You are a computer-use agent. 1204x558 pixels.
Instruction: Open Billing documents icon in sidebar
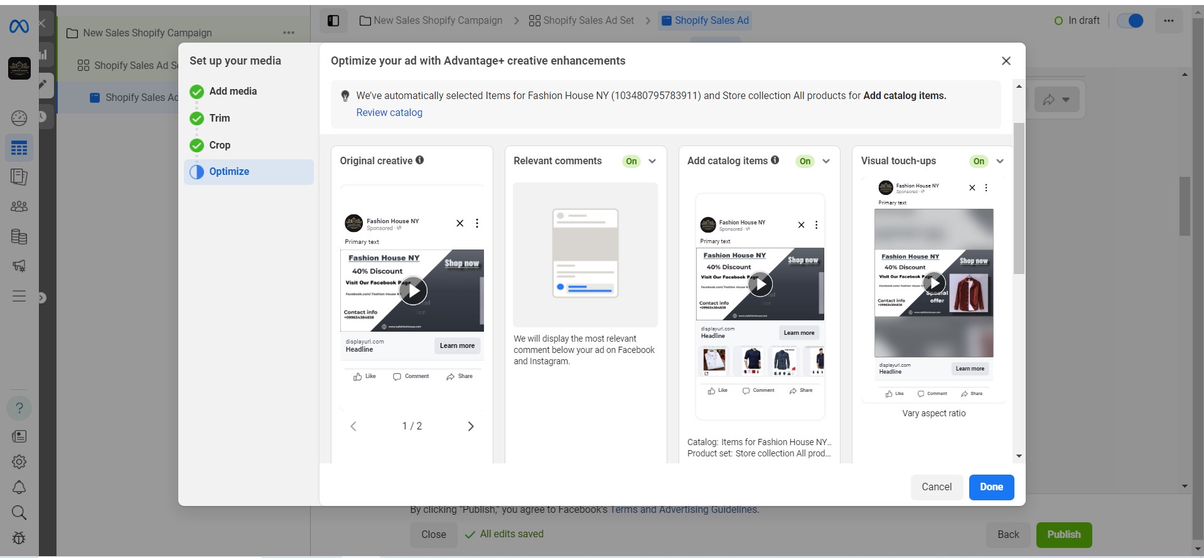[x=19, y=236]
